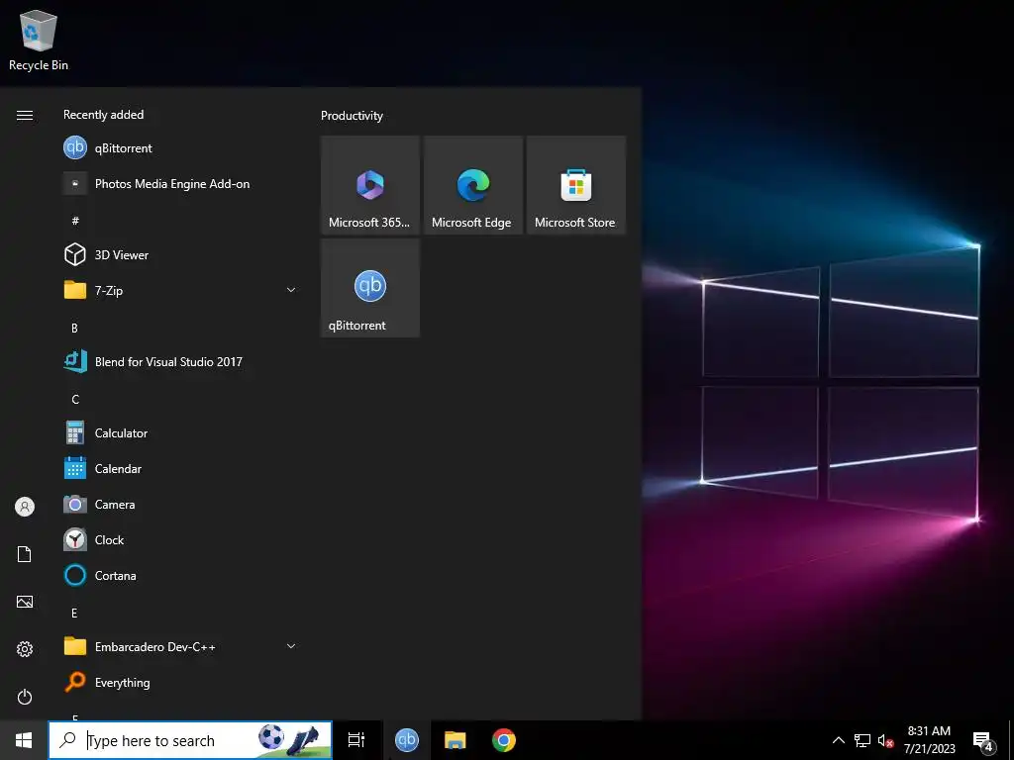Open the Calculator app
The height and width of the screenshot is (760, 1014).
point(181,433)
